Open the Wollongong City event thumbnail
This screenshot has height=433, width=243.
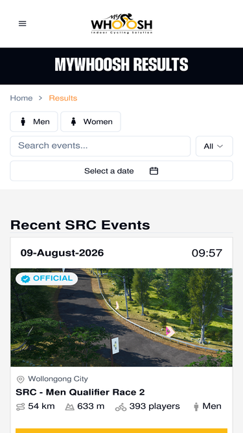122,317
